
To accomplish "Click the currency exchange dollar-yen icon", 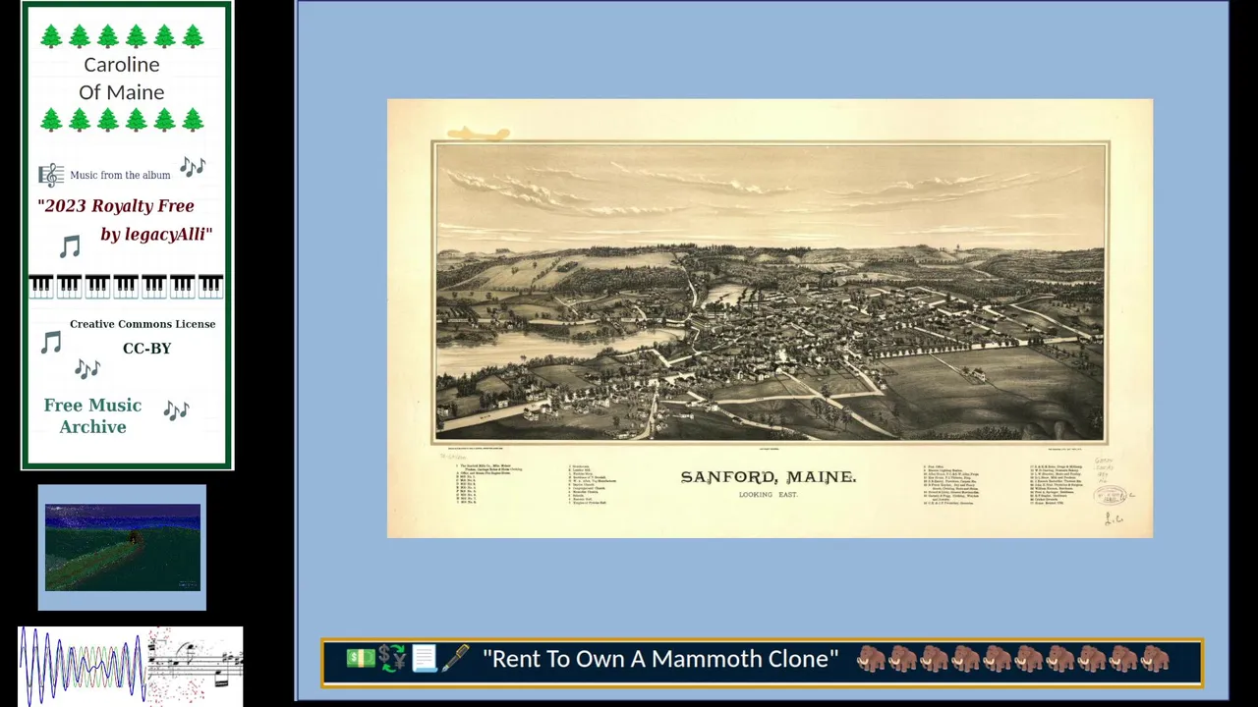I will (392, 659).
